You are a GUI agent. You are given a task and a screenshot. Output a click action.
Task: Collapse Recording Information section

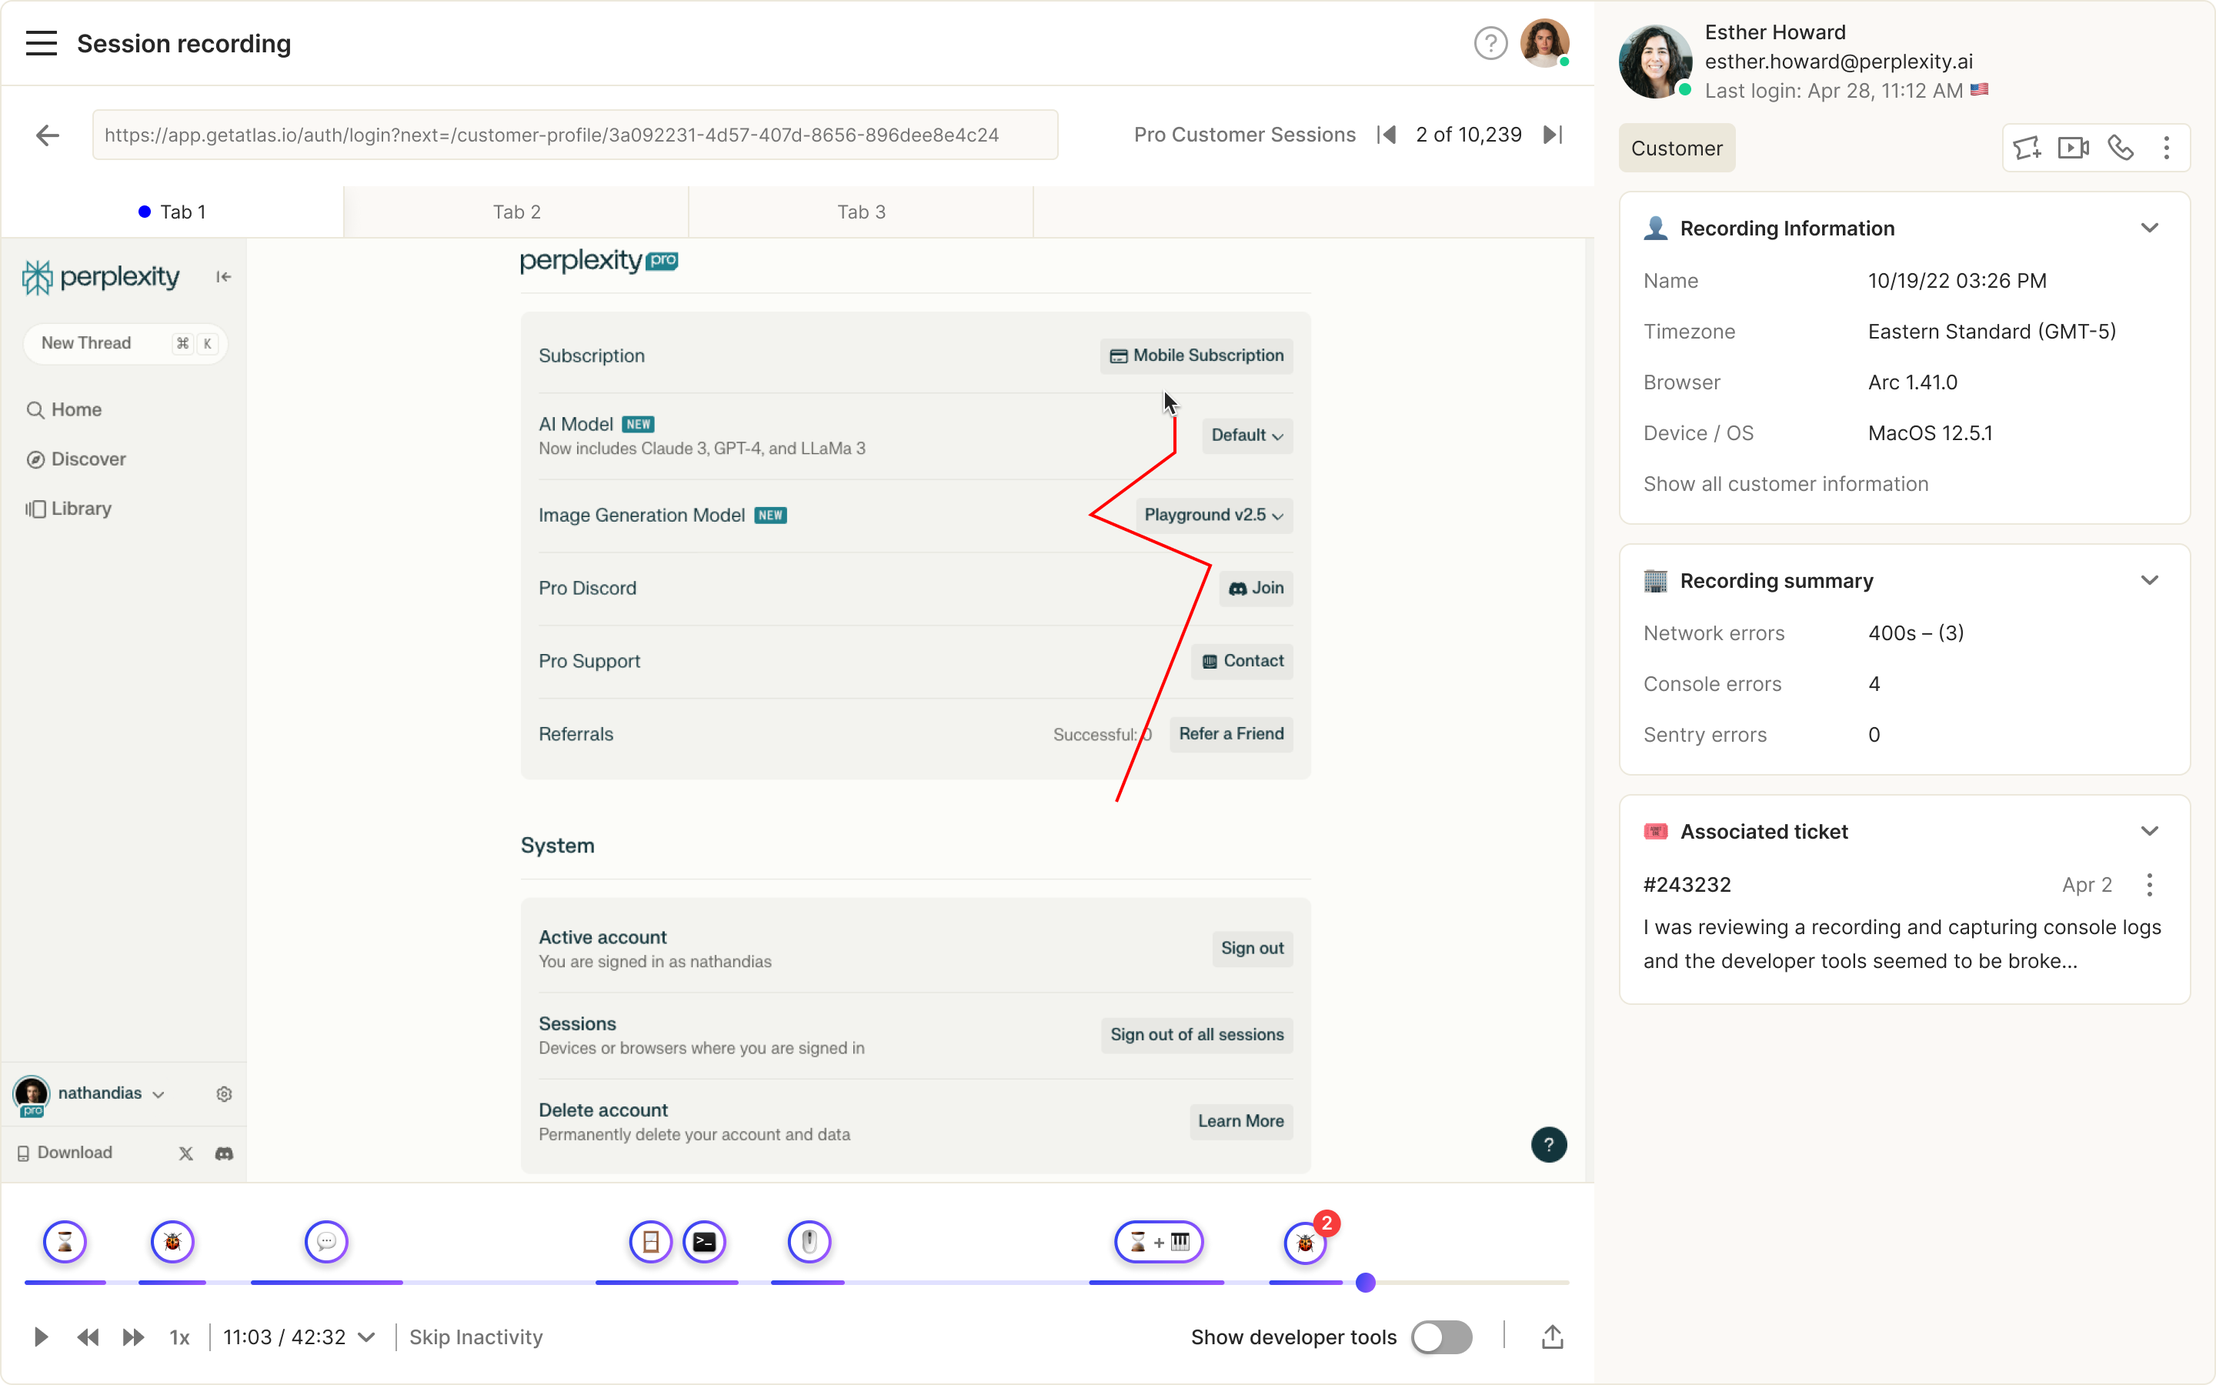[2149, 228]
